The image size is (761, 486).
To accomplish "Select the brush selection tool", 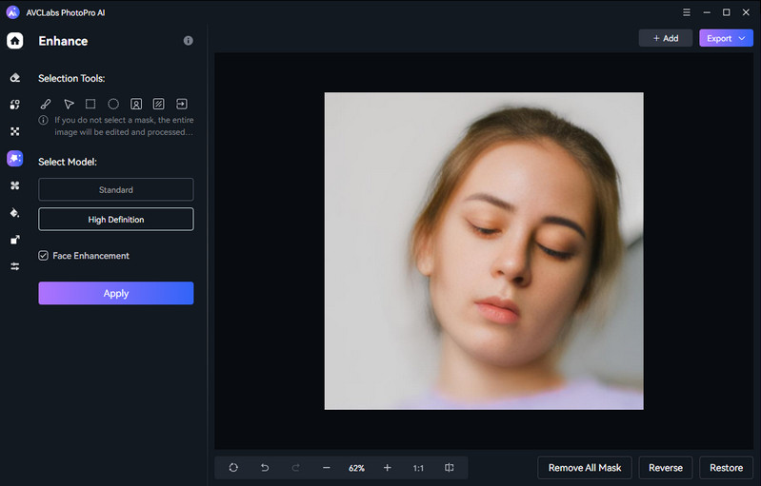I will coord(46,104).
